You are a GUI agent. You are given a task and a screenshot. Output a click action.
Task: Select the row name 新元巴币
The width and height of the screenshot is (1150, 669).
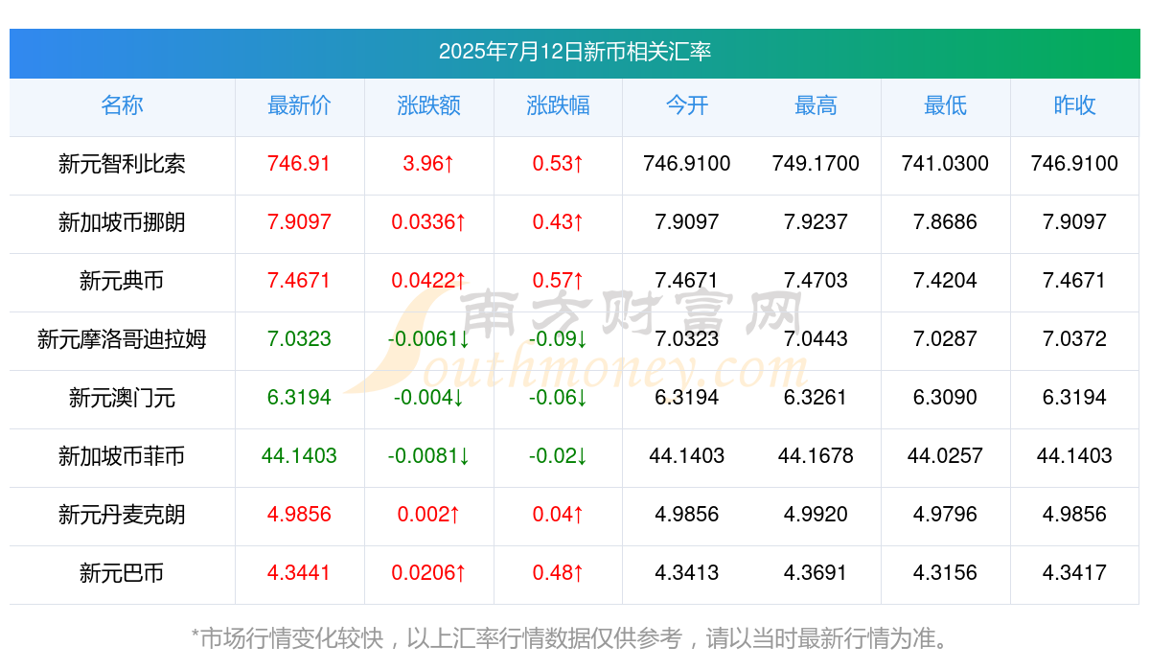coord(122,573)
